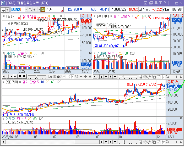Viewport: 185px width, 147px height.
Task: Step monthly chart back one bar
Action: pos(4,77)
